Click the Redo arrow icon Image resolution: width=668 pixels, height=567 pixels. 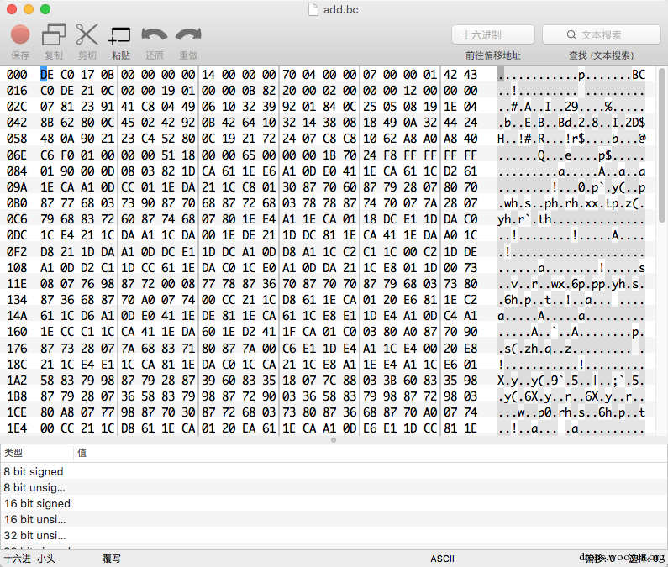point(188,34)
